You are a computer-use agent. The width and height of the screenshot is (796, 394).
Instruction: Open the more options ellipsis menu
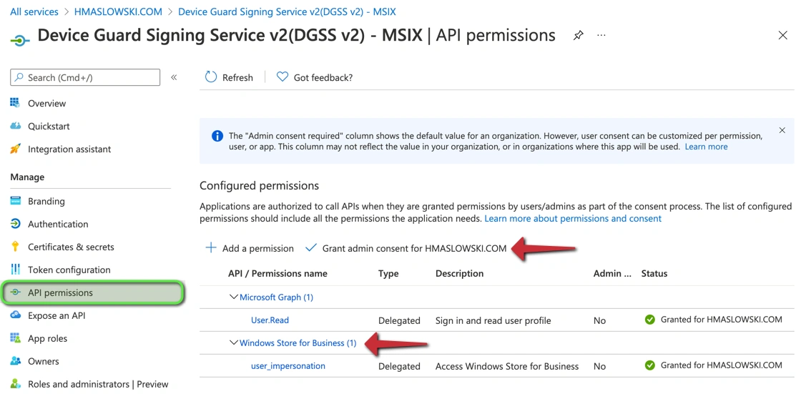(x=601, y=35)
